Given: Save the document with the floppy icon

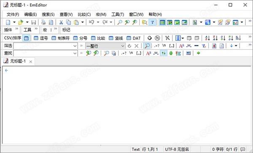Looking at the screenshot, I should coord(34,22).
